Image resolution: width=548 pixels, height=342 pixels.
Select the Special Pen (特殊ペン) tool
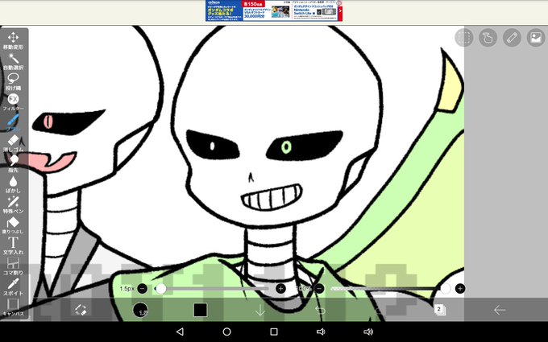pos(13,205)
